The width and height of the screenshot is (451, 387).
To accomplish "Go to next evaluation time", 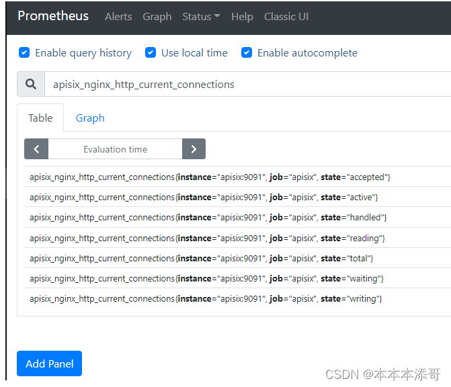I will pyautogui.click(x=194, y=149).
